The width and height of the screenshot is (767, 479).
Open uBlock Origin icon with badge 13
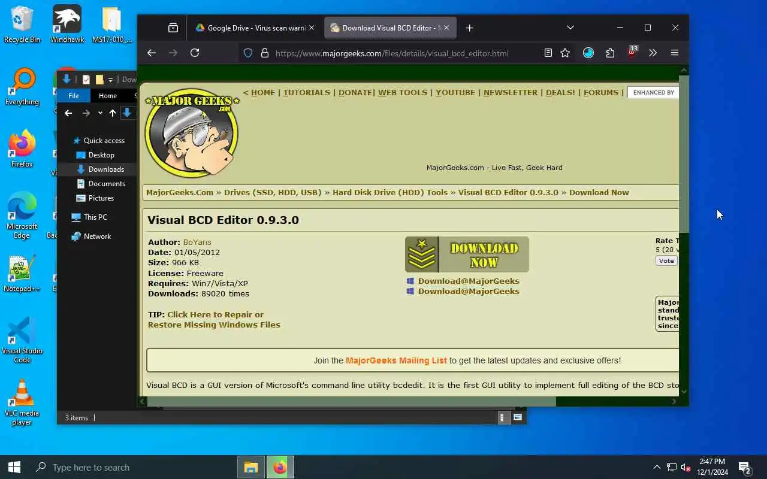tap(632, 52)
